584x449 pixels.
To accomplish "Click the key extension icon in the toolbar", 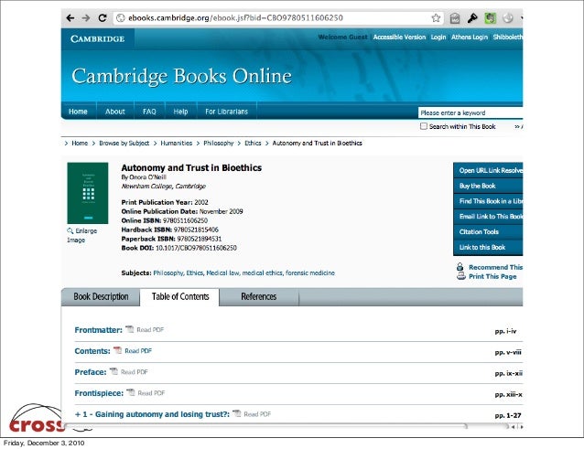I will pos(472,18).
